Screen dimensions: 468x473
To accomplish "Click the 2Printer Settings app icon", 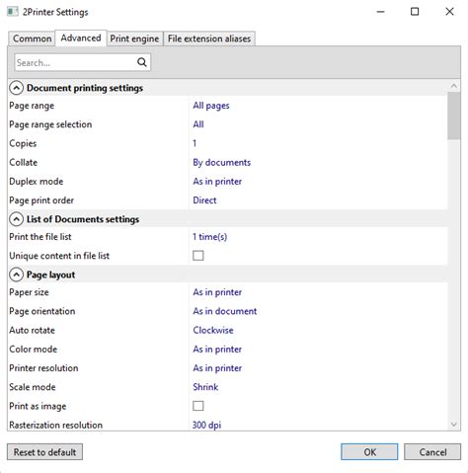I will [x=13, y=12].
